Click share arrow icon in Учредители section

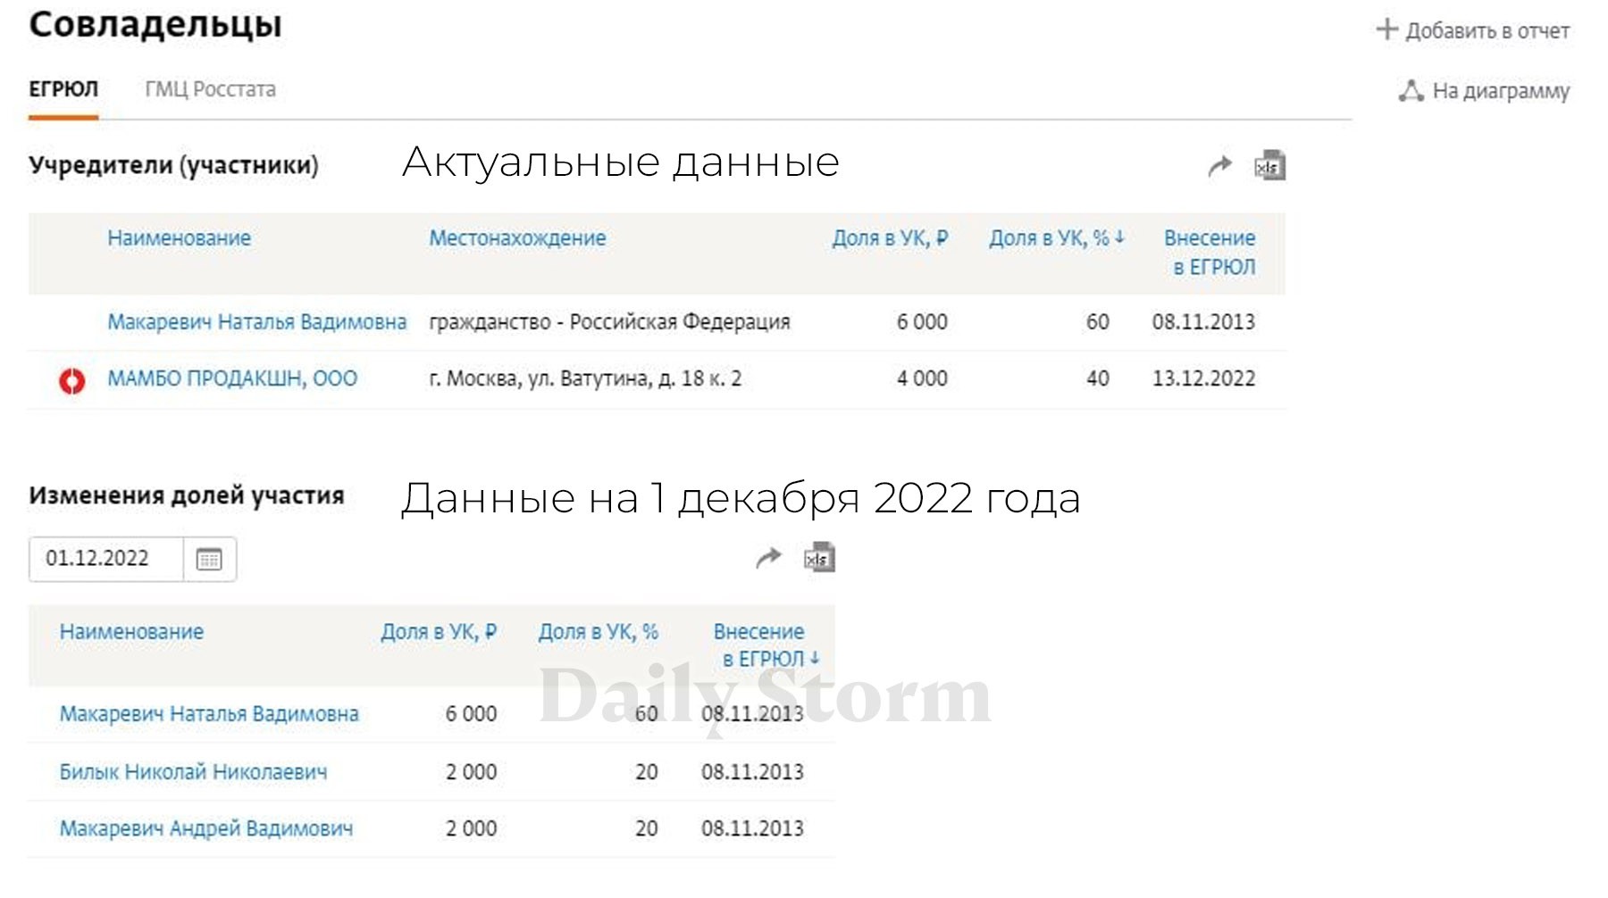click(1219, 166)
